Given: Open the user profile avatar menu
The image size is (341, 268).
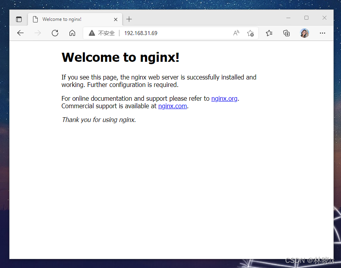Looking at the screenshot, I should point(304,33).
